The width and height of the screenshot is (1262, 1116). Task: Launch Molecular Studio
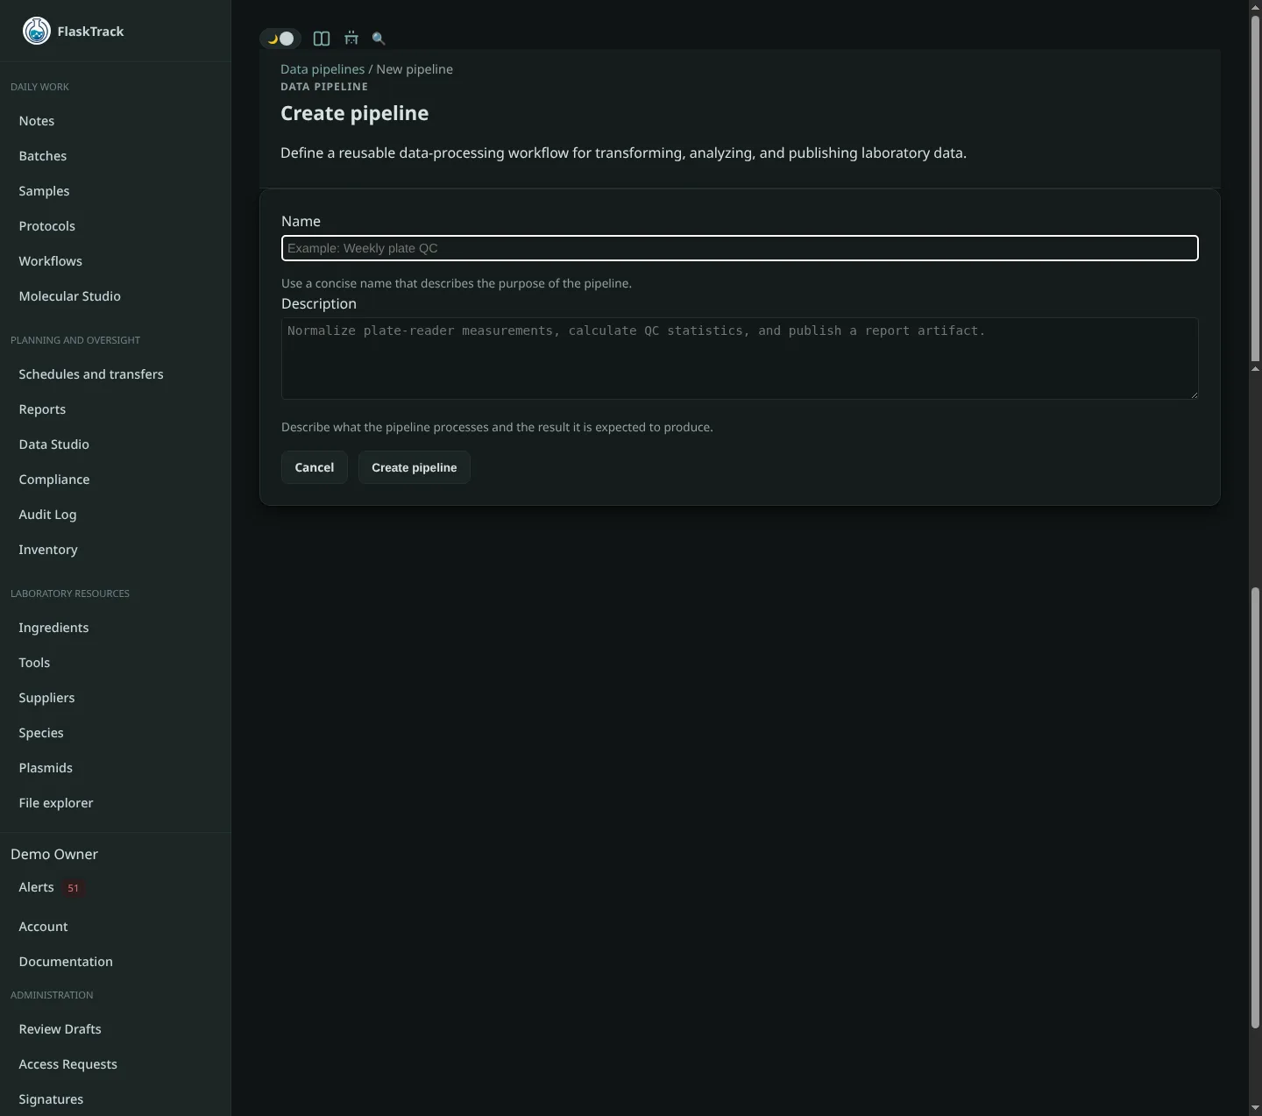tap(70, 296)
